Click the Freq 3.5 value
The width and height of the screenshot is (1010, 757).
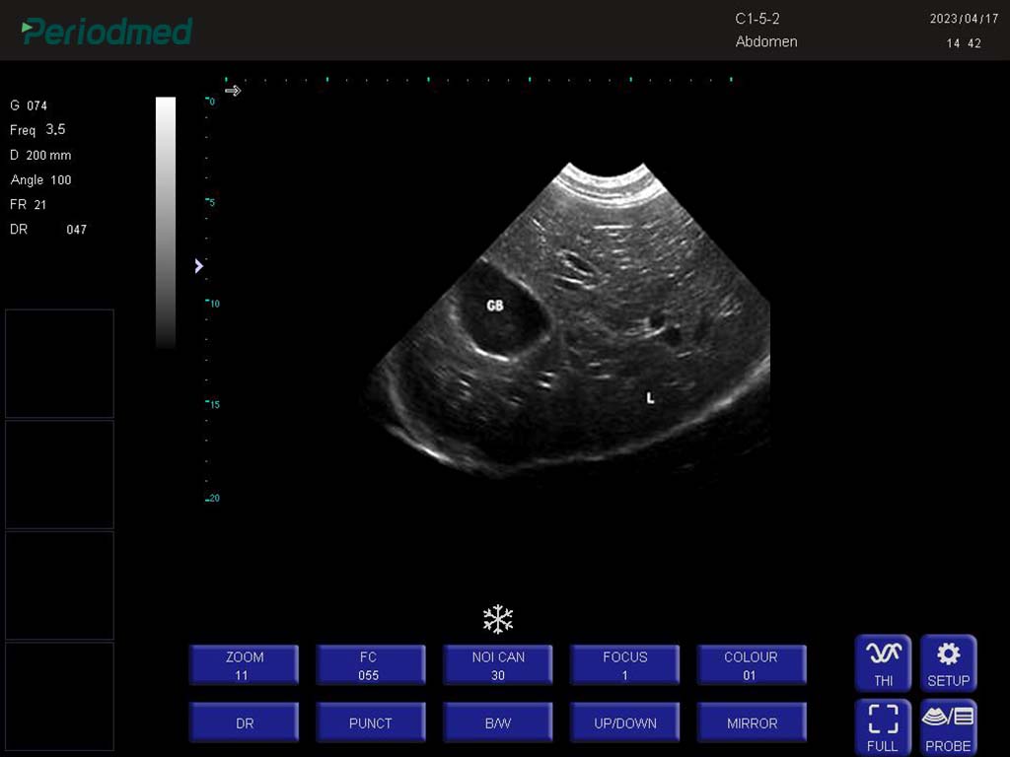coord(37,129)
